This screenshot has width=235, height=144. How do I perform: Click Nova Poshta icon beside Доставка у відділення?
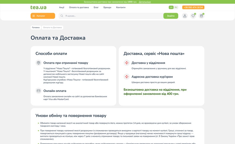(x=127, y=63)
